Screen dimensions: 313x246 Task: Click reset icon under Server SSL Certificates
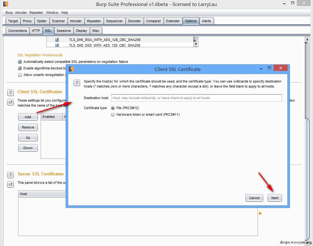point(11,184)
